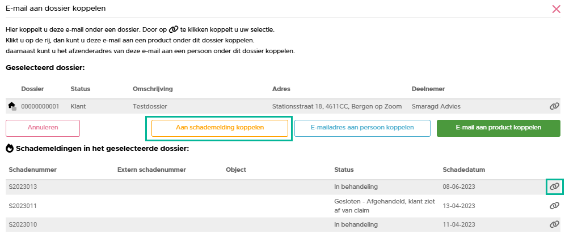Select the S2023010 claim number cell

(x=23, y=224)
